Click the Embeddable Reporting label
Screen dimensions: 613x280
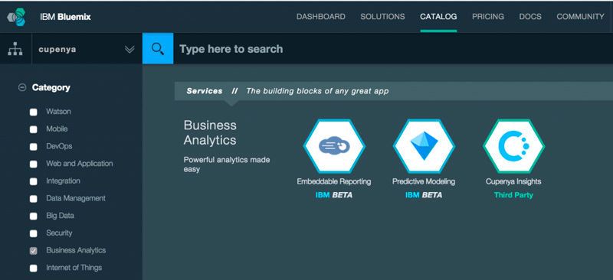[x=334, y=181]
